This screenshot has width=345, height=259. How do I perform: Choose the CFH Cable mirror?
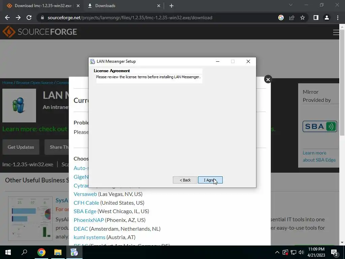point(86,203)
